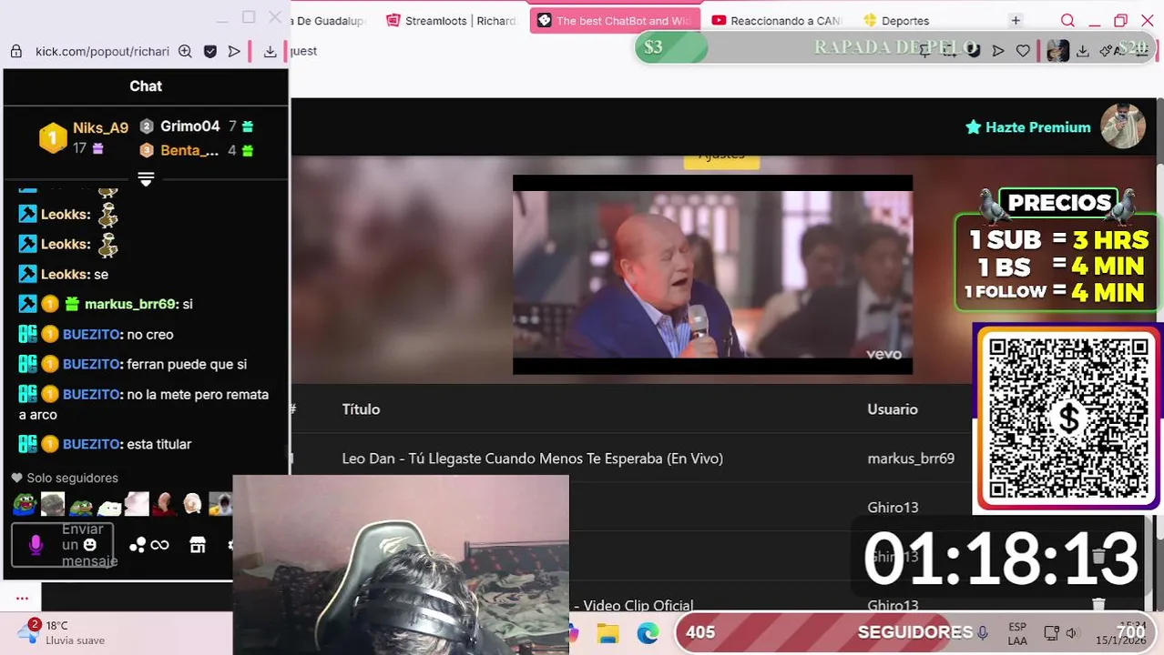Screen dimensions: 1164x655
Task: Click the zoom magnifier icon in the Kick popout address bar
Action: click(185, 52)
